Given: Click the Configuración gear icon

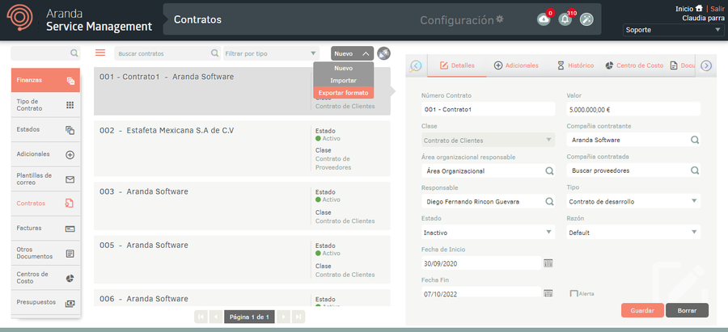Looking at the screenshot, I should (500, 19).
